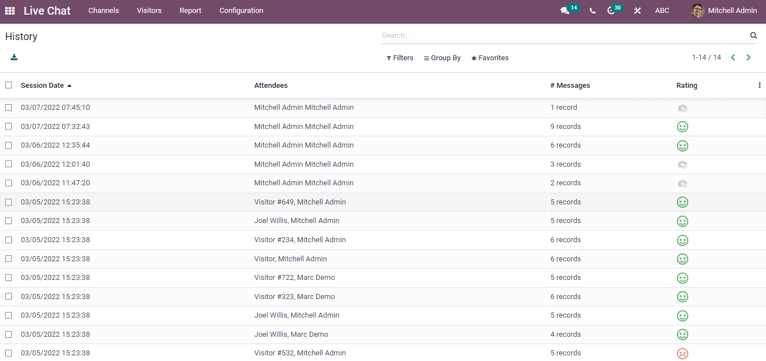Screen dimensions: 766x361
Task: Go to next page arrow
Action: 749,57
